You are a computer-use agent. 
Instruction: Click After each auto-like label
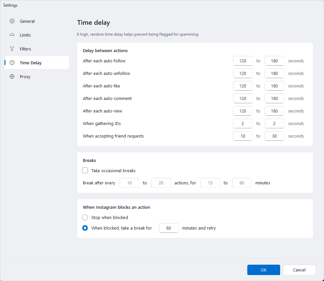point(101,86)
